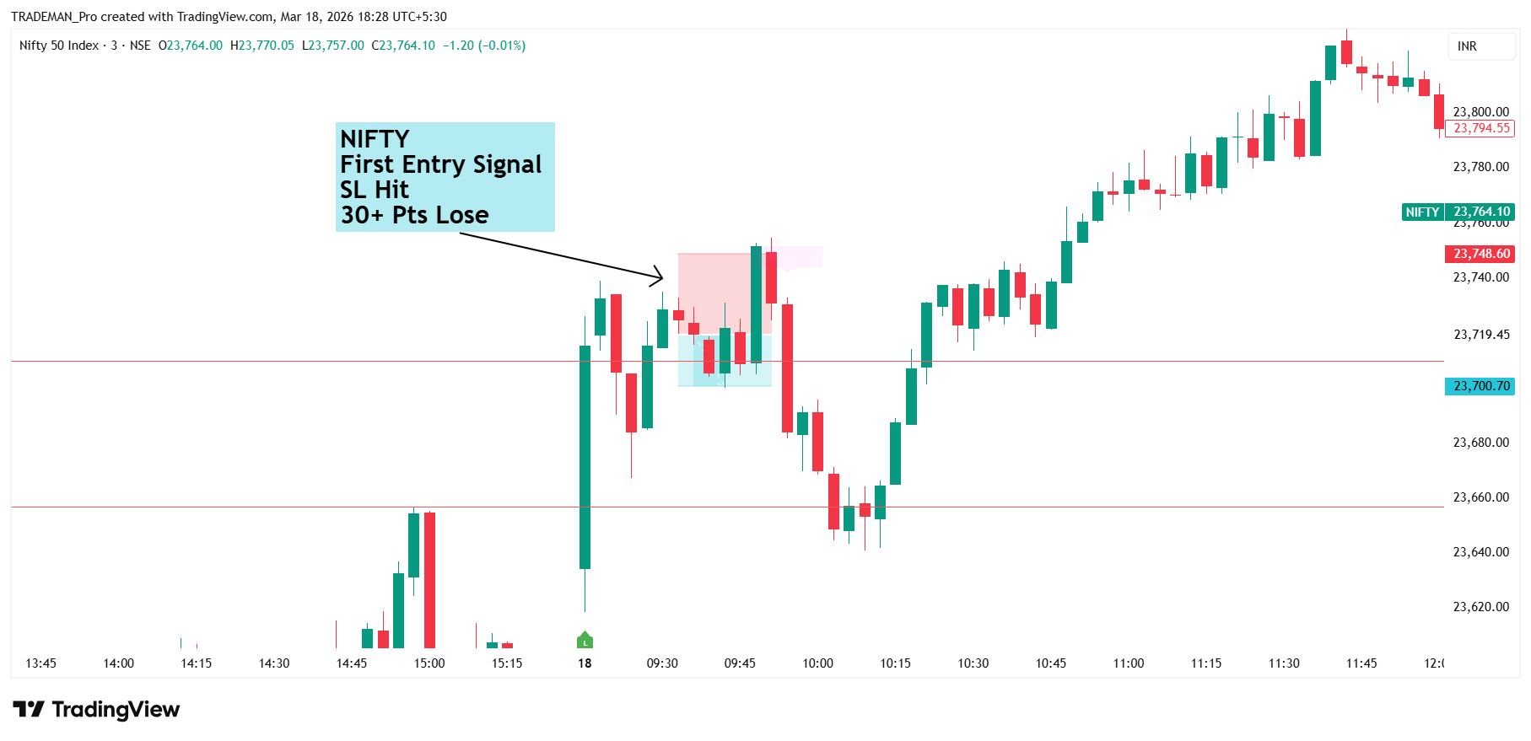Click the TradingView logo icon
Viewport: 1531px width, 741px height.
pyautogui.click(x=28, y=710)
